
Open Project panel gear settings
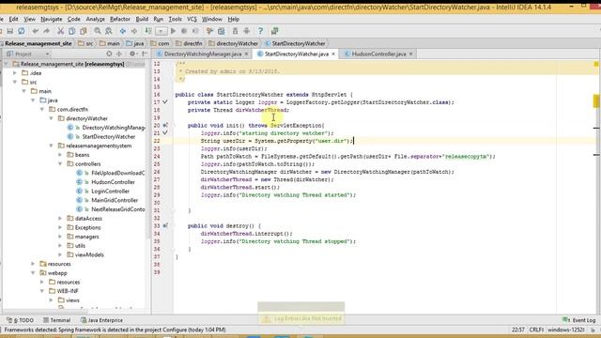point(132,54)
